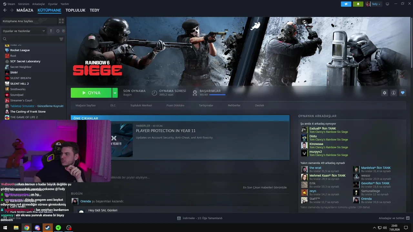Viewport: 413px width, 232px height.
Task: Click the library search input field
Action: point(33,39)
